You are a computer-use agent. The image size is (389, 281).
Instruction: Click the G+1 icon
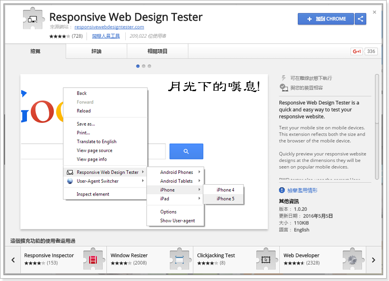(356, 51)
